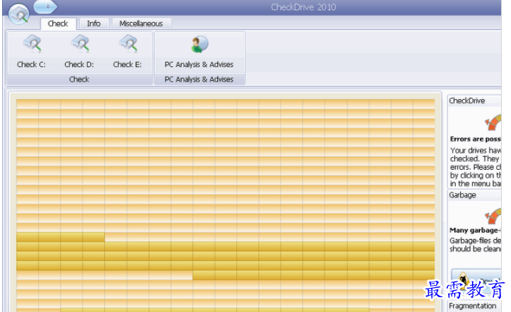511x312 pixels.
Task: Launch PC Analysis & Advises icon
Action: tap(200, 45)
